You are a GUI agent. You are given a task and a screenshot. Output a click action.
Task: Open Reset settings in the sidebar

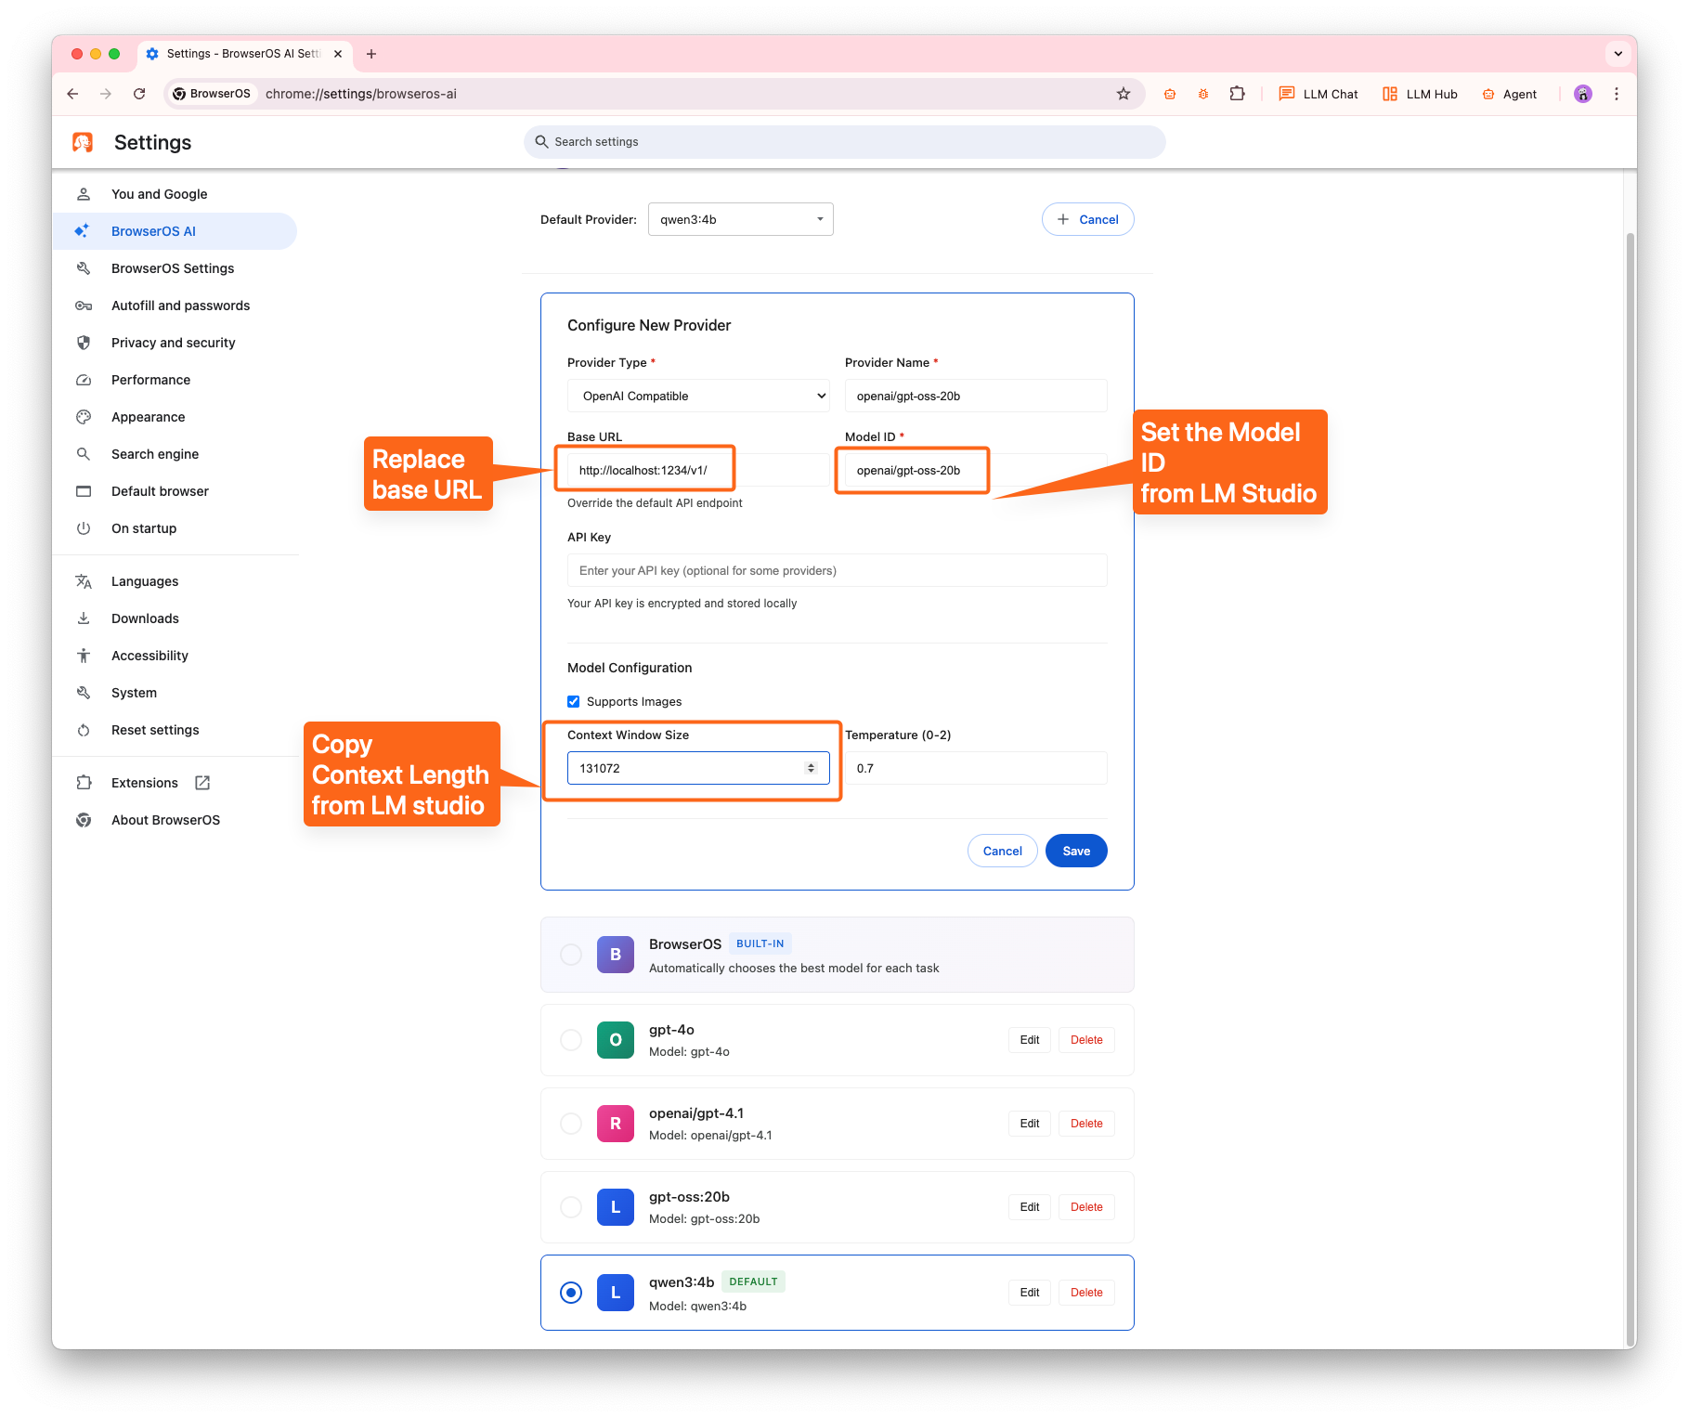[x=154, y=730]
